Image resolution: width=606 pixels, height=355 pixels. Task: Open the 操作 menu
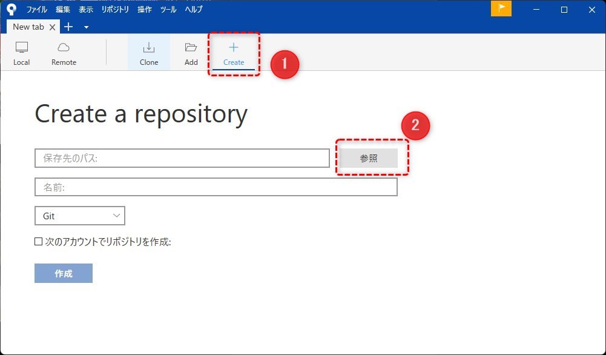pyautogui.click(x=145, y=9)
